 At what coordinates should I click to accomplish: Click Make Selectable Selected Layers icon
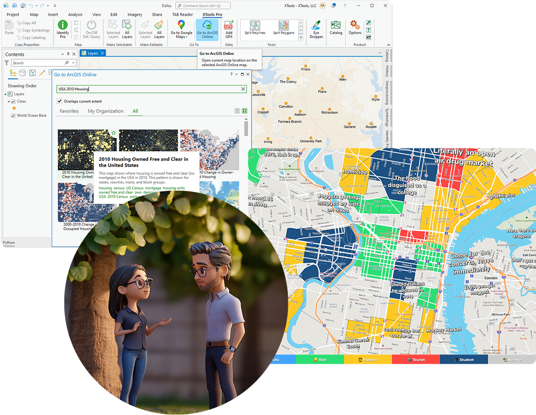(x=113, y=25)
